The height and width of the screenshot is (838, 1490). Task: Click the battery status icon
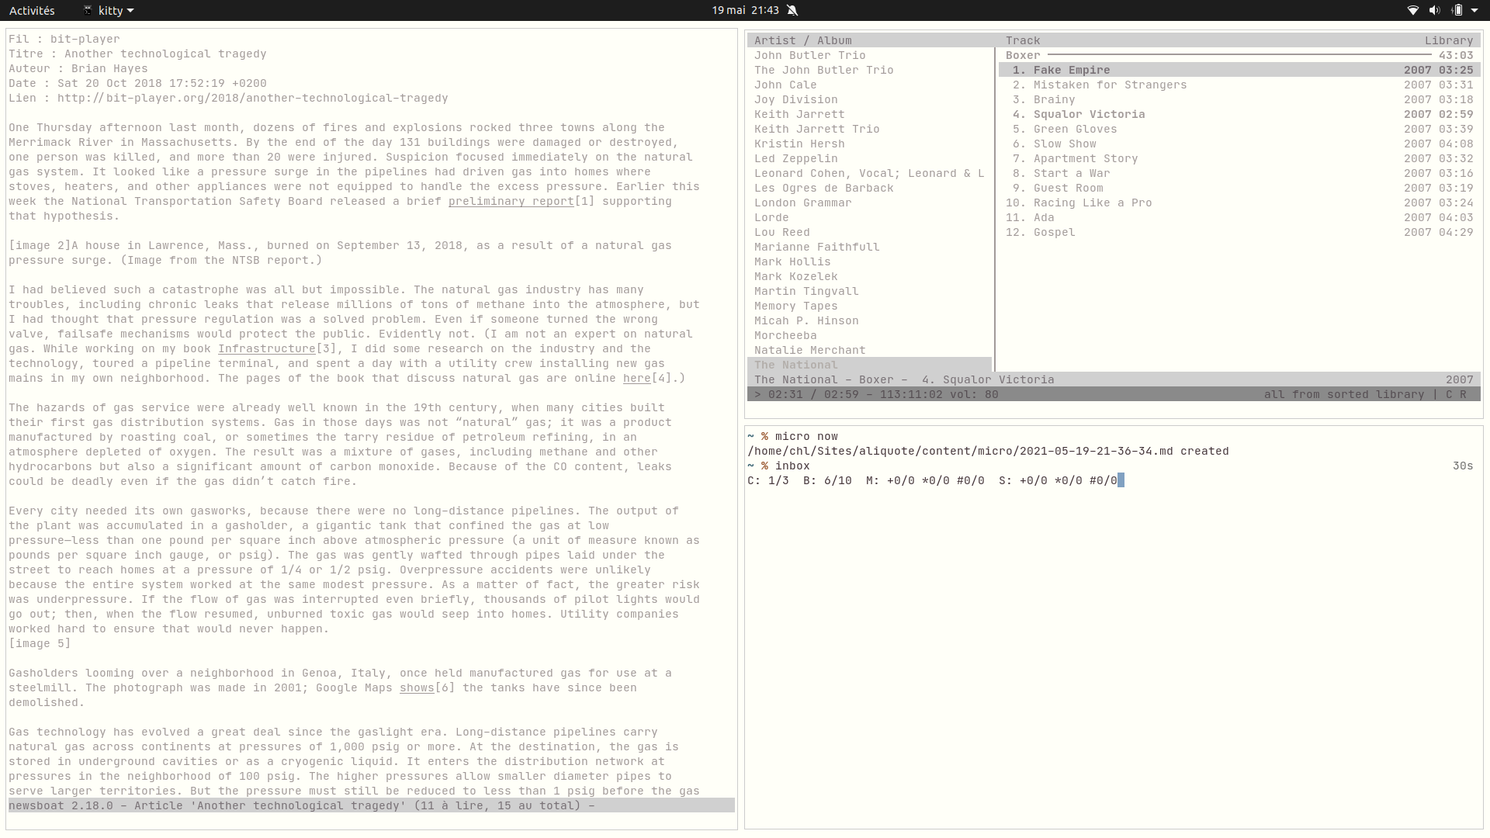click(1457, 10)
